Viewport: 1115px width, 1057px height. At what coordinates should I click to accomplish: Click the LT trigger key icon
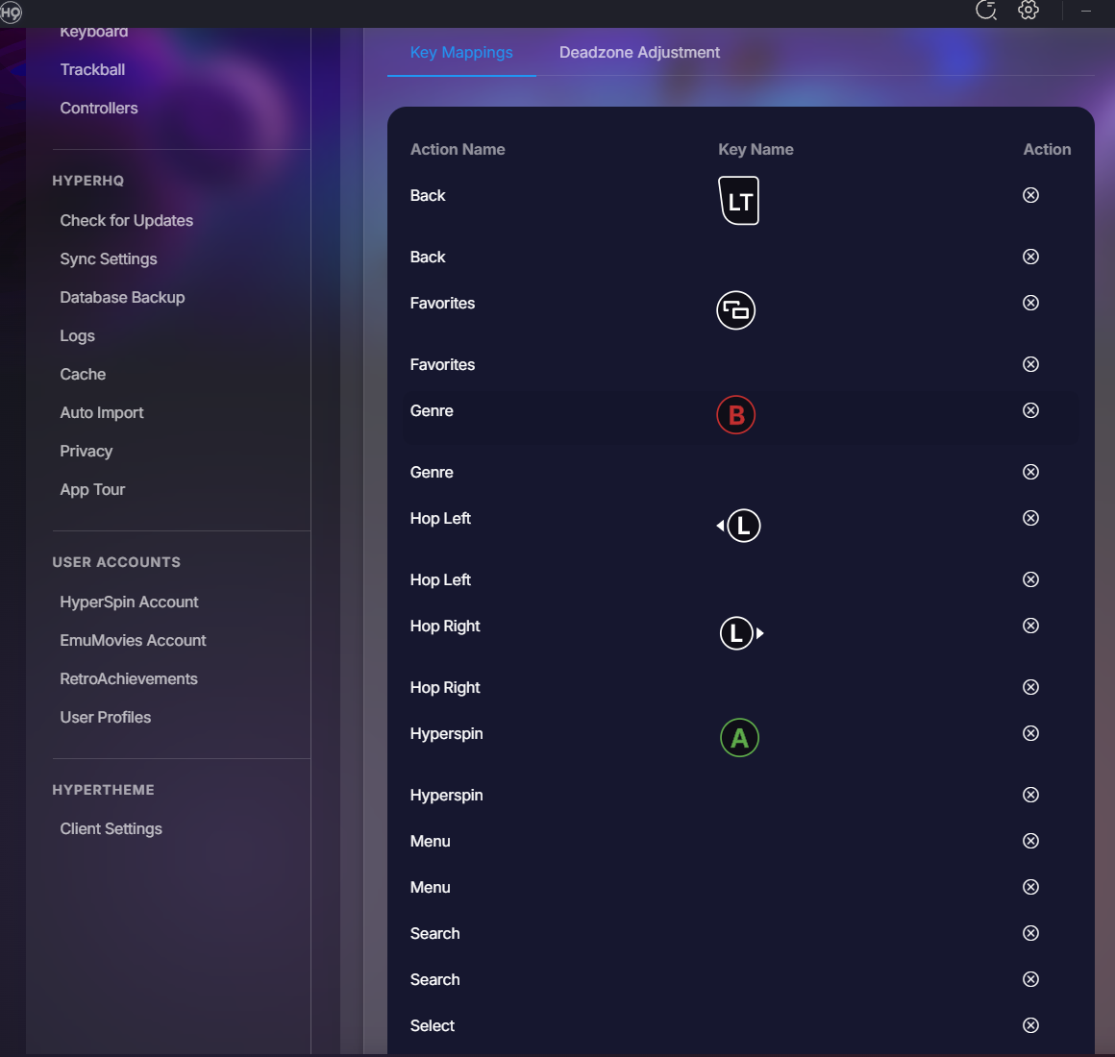click(x=739, y=201)
